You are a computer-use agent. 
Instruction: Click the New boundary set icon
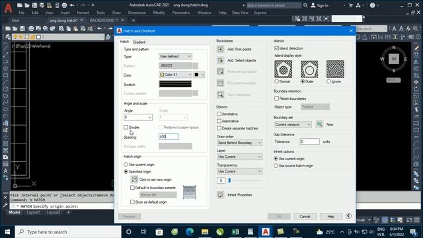click(319, 124)
